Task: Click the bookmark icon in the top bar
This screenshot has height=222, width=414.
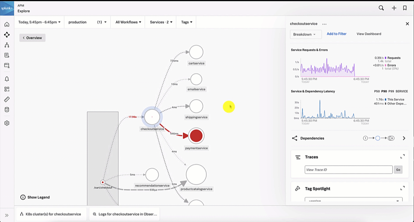Action: [405, 8]
